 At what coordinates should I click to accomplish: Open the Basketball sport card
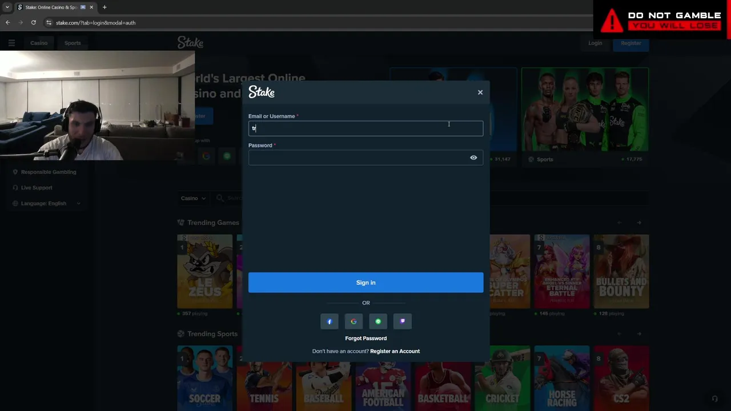click(x=443, y=378)
